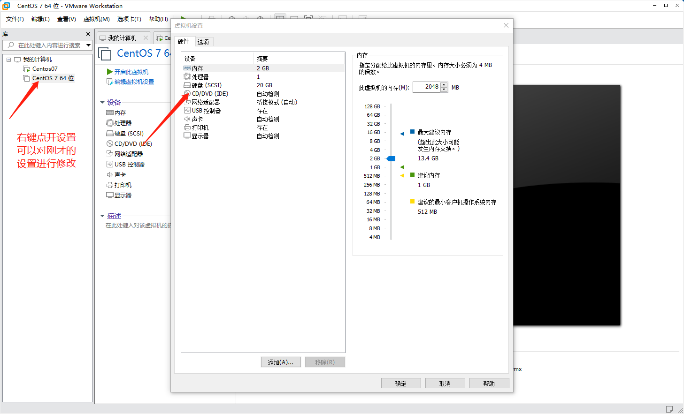Open CD/DVD disc icon in main window list

point(110,144)
